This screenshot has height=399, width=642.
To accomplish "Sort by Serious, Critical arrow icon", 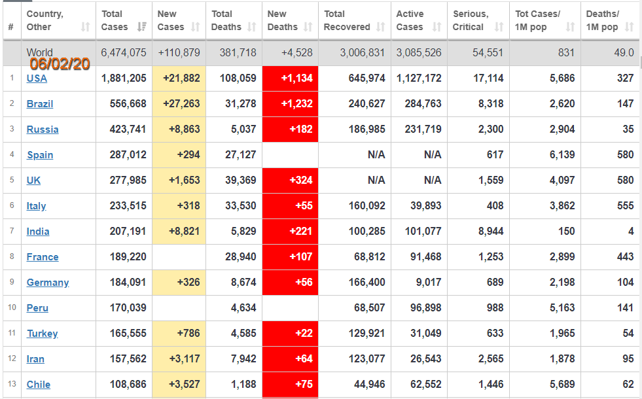I will click(499, 27).
